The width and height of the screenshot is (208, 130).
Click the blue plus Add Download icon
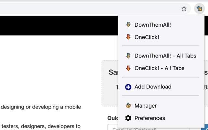[x=128, y=87]
